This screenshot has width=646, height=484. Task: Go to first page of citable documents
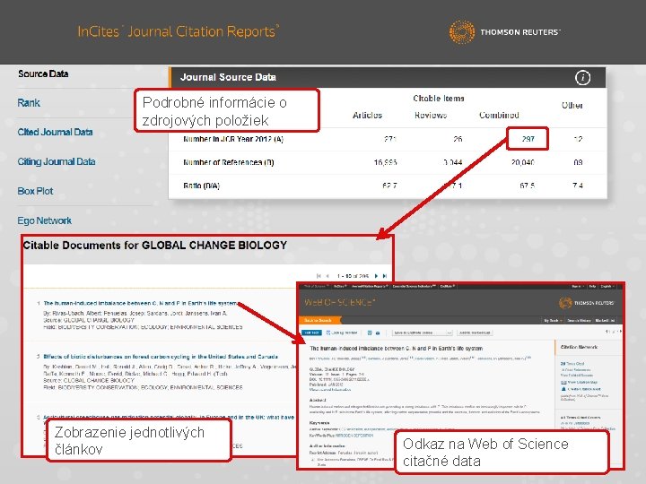[x=319, y=276]
